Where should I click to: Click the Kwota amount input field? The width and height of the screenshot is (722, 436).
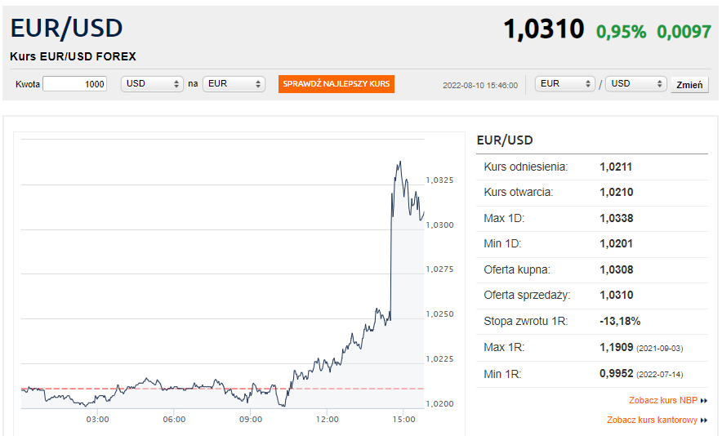(74, 84)
